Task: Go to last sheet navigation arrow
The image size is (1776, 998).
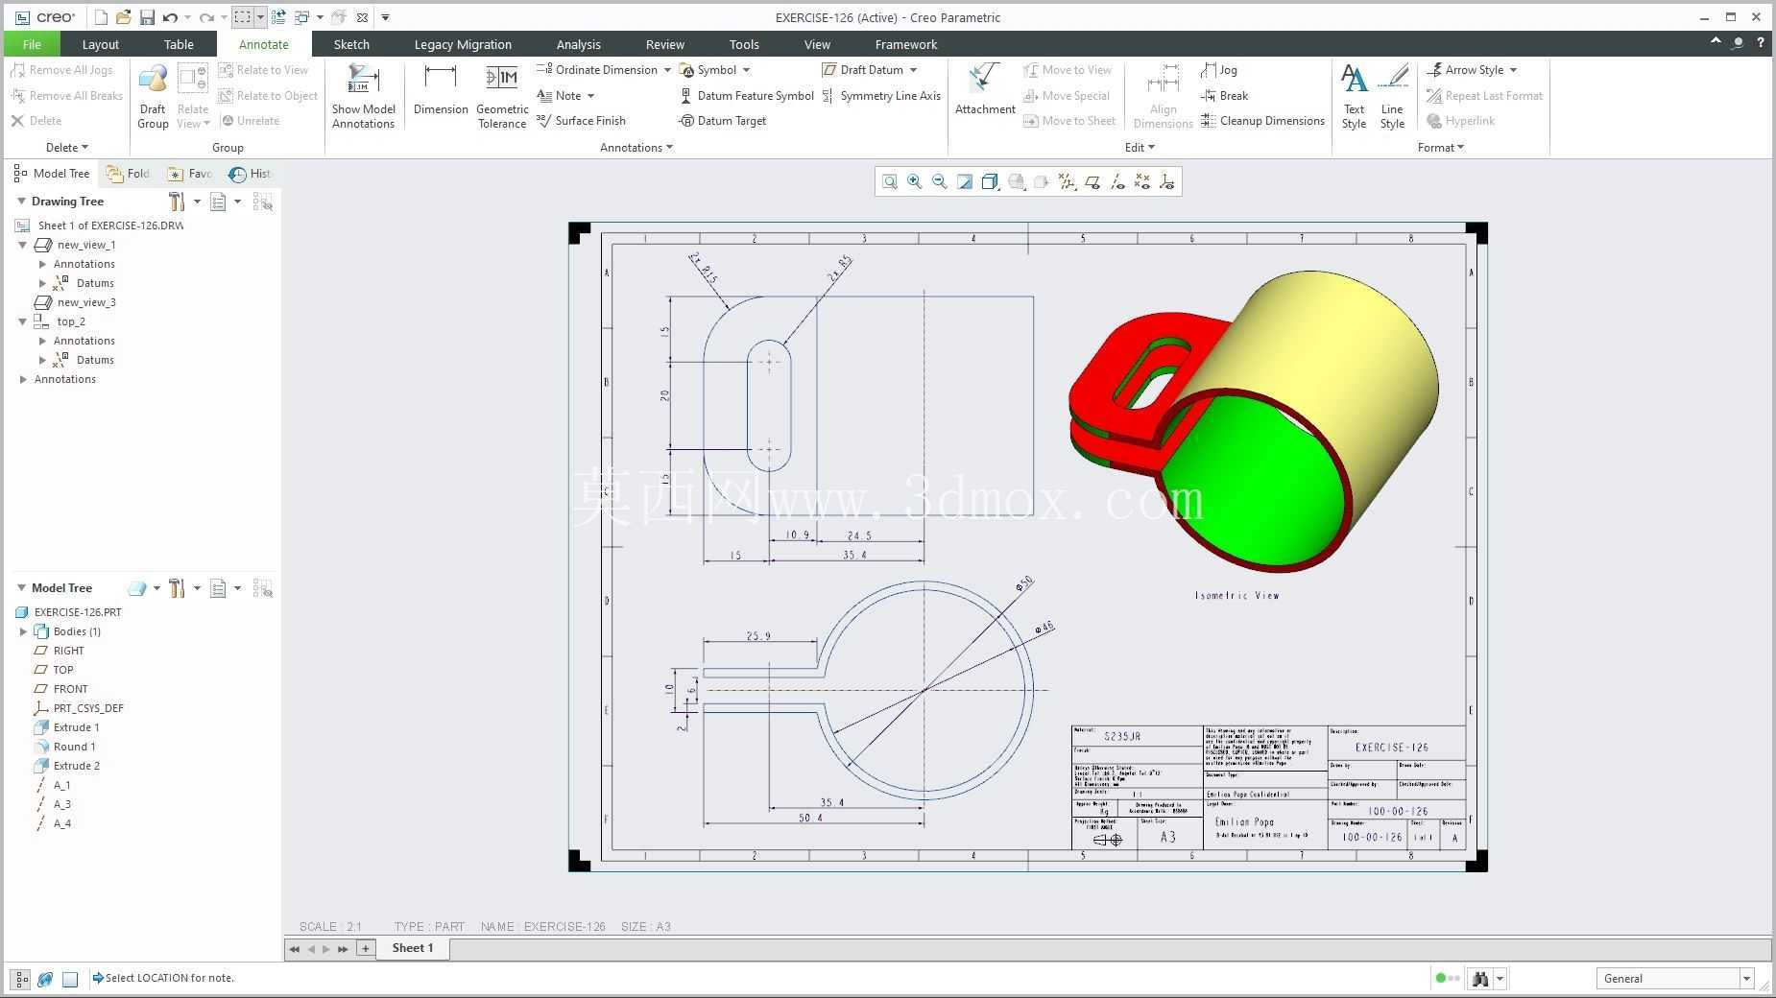Action: (343, 949)
